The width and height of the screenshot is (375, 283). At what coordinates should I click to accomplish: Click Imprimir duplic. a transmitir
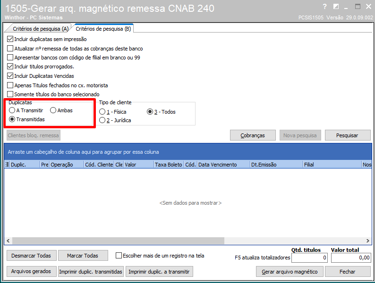coord(159,272)
